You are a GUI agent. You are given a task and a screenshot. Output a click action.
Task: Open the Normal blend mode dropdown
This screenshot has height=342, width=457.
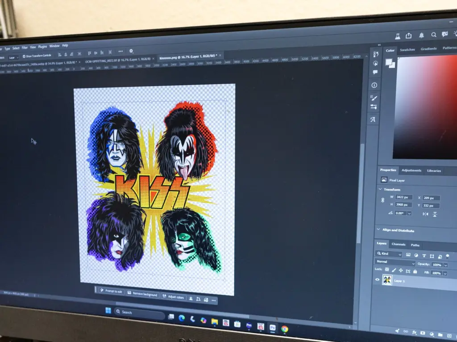pyautogui.click(x=395, y=263)
